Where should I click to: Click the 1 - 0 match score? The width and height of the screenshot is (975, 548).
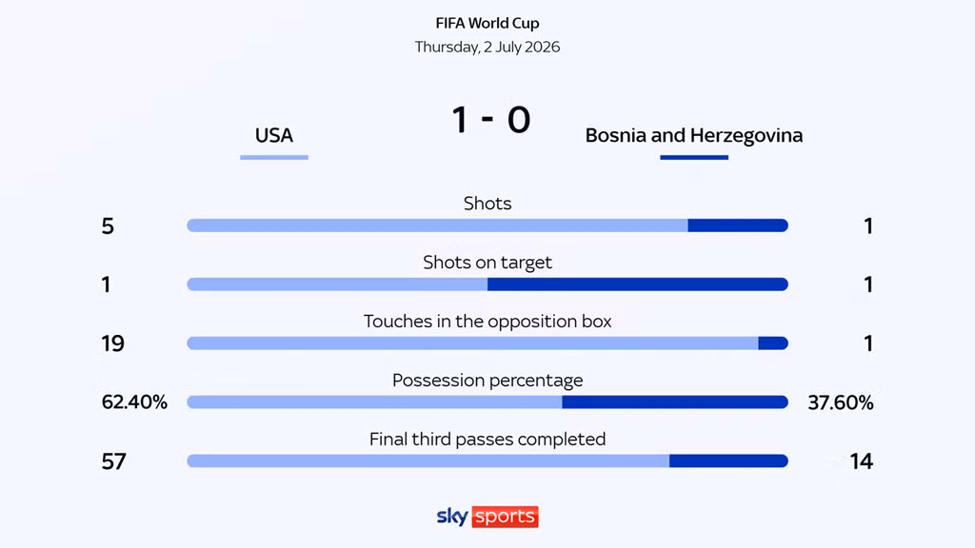pos(491,120)
